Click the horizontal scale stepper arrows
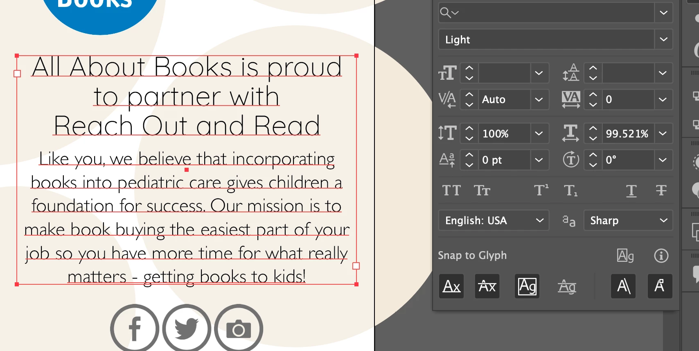The width and height of the screenshot is (699, 351). (593, 133)
